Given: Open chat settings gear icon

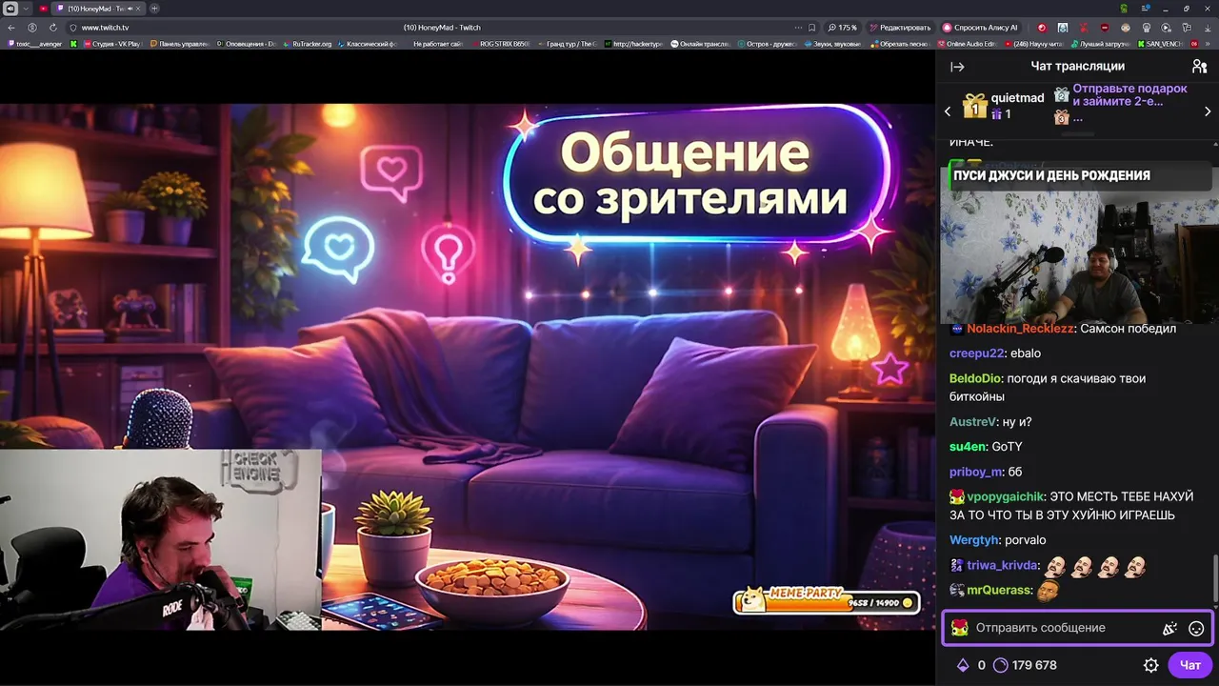Looking at the screenshot, I should 1150,665.
